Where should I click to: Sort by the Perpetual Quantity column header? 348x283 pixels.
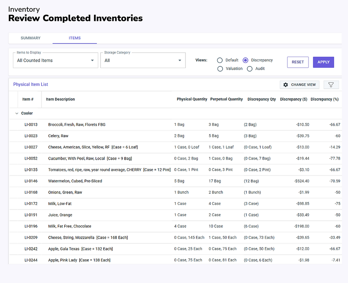coord(227,99)
